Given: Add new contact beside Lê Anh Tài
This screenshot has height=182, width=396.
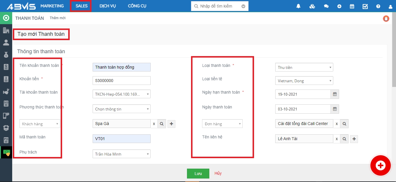Looking at the screenshot, I should [x=354, y=139].
